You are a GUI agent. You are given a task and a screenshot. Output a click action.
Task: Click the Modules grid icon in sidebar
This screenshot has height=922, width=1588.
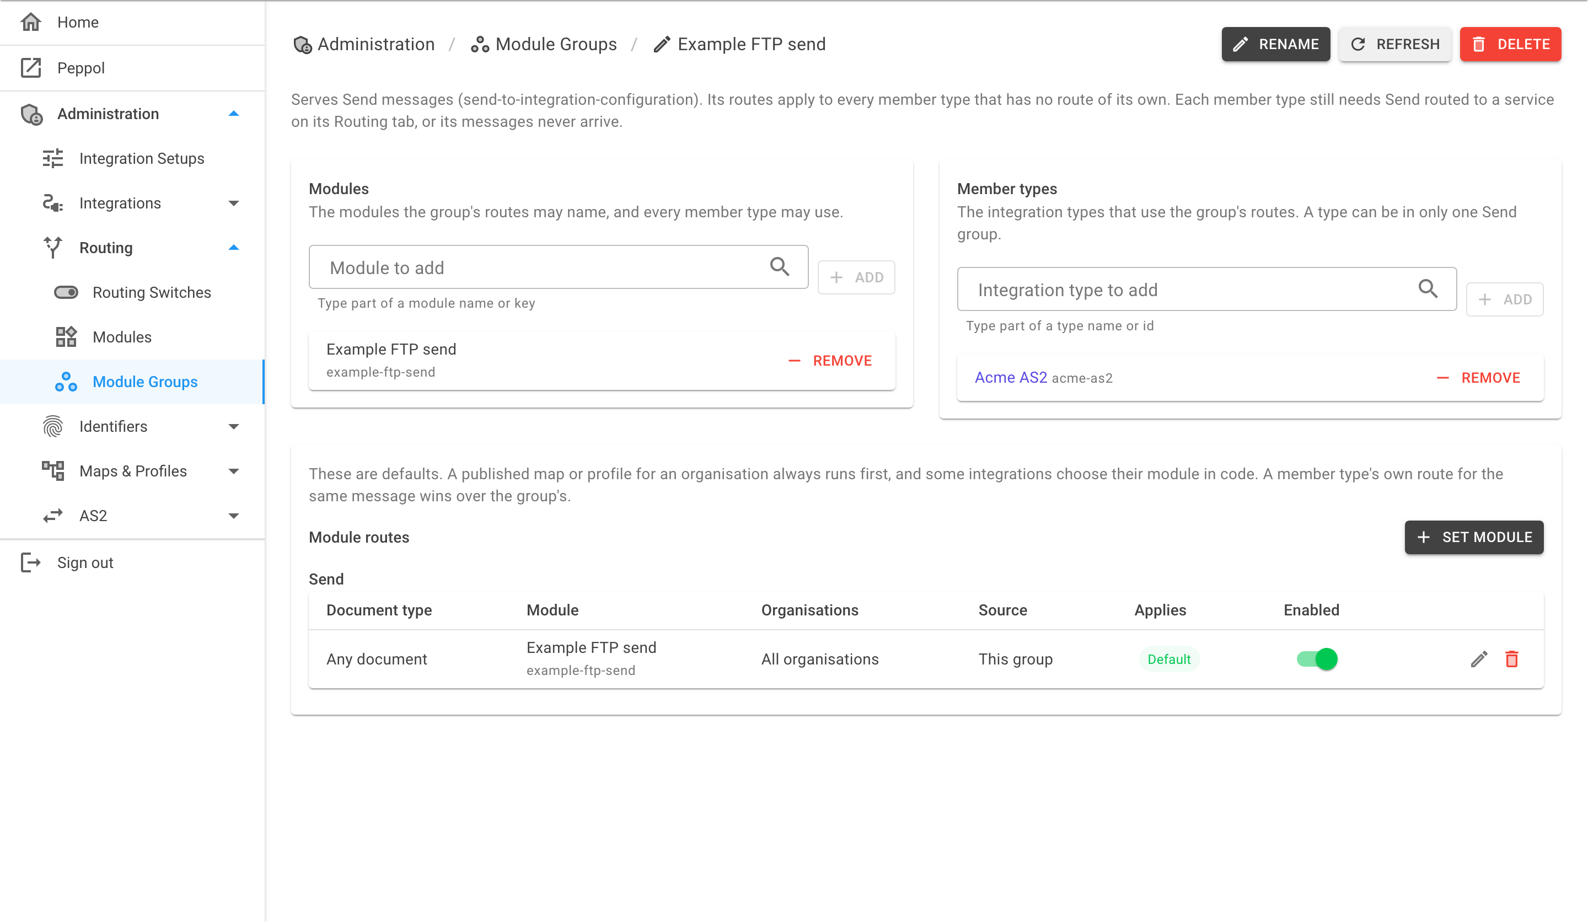66,336
